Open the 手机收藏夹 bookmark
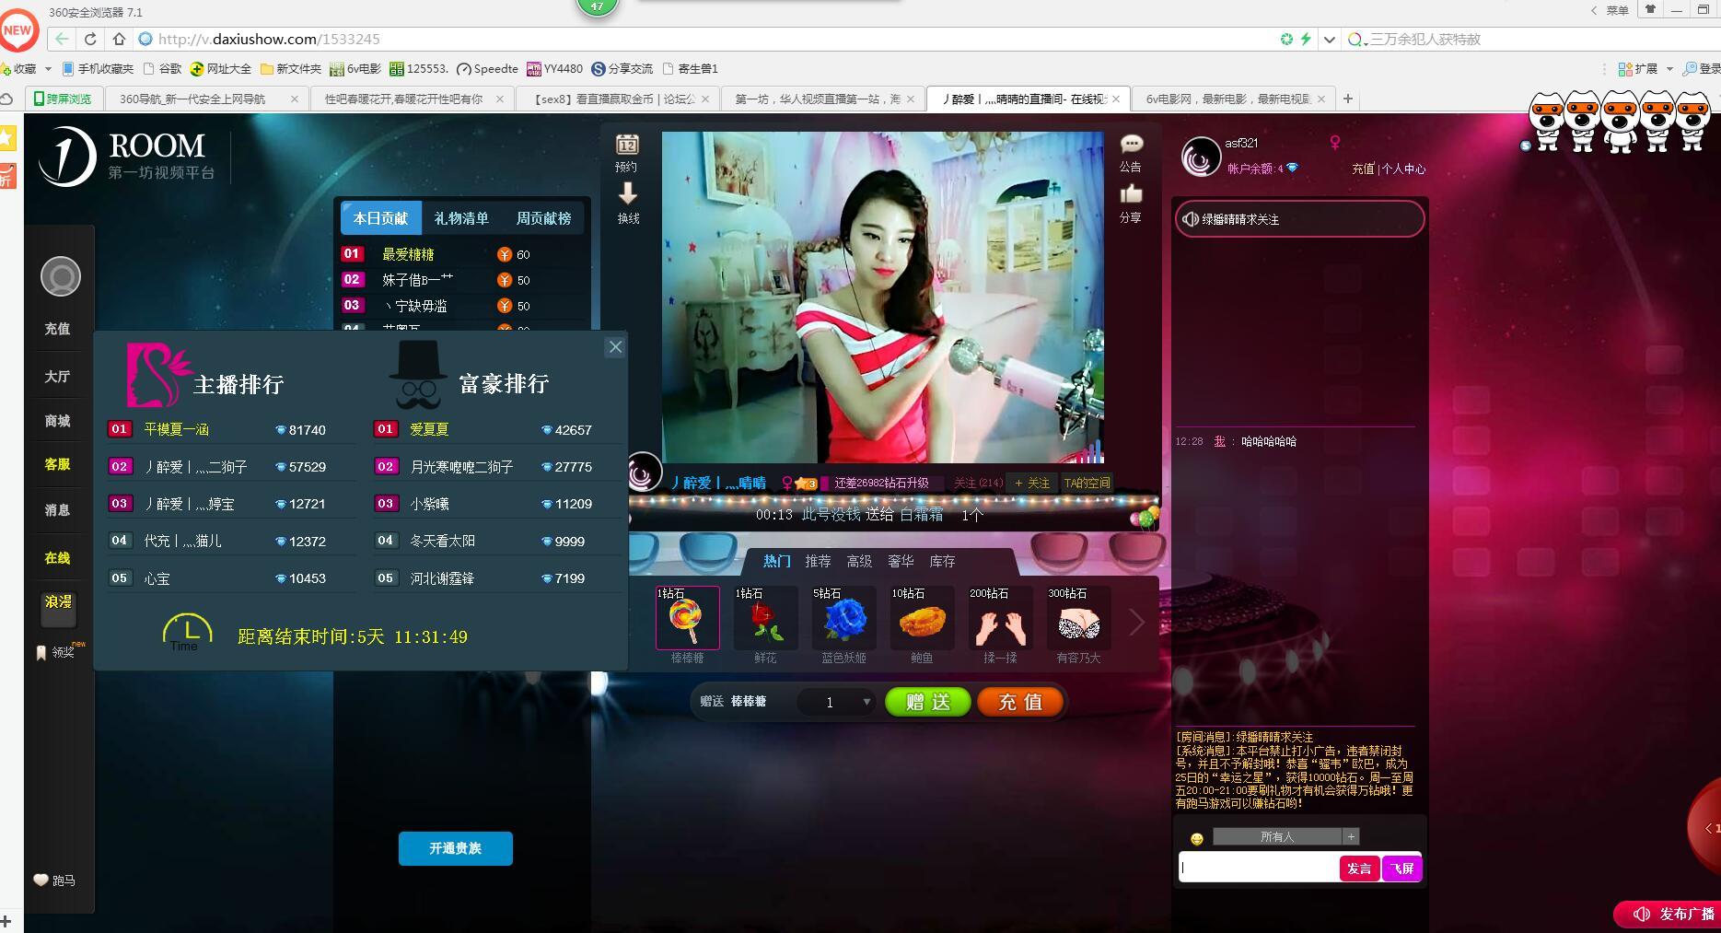 click(98, 69)
